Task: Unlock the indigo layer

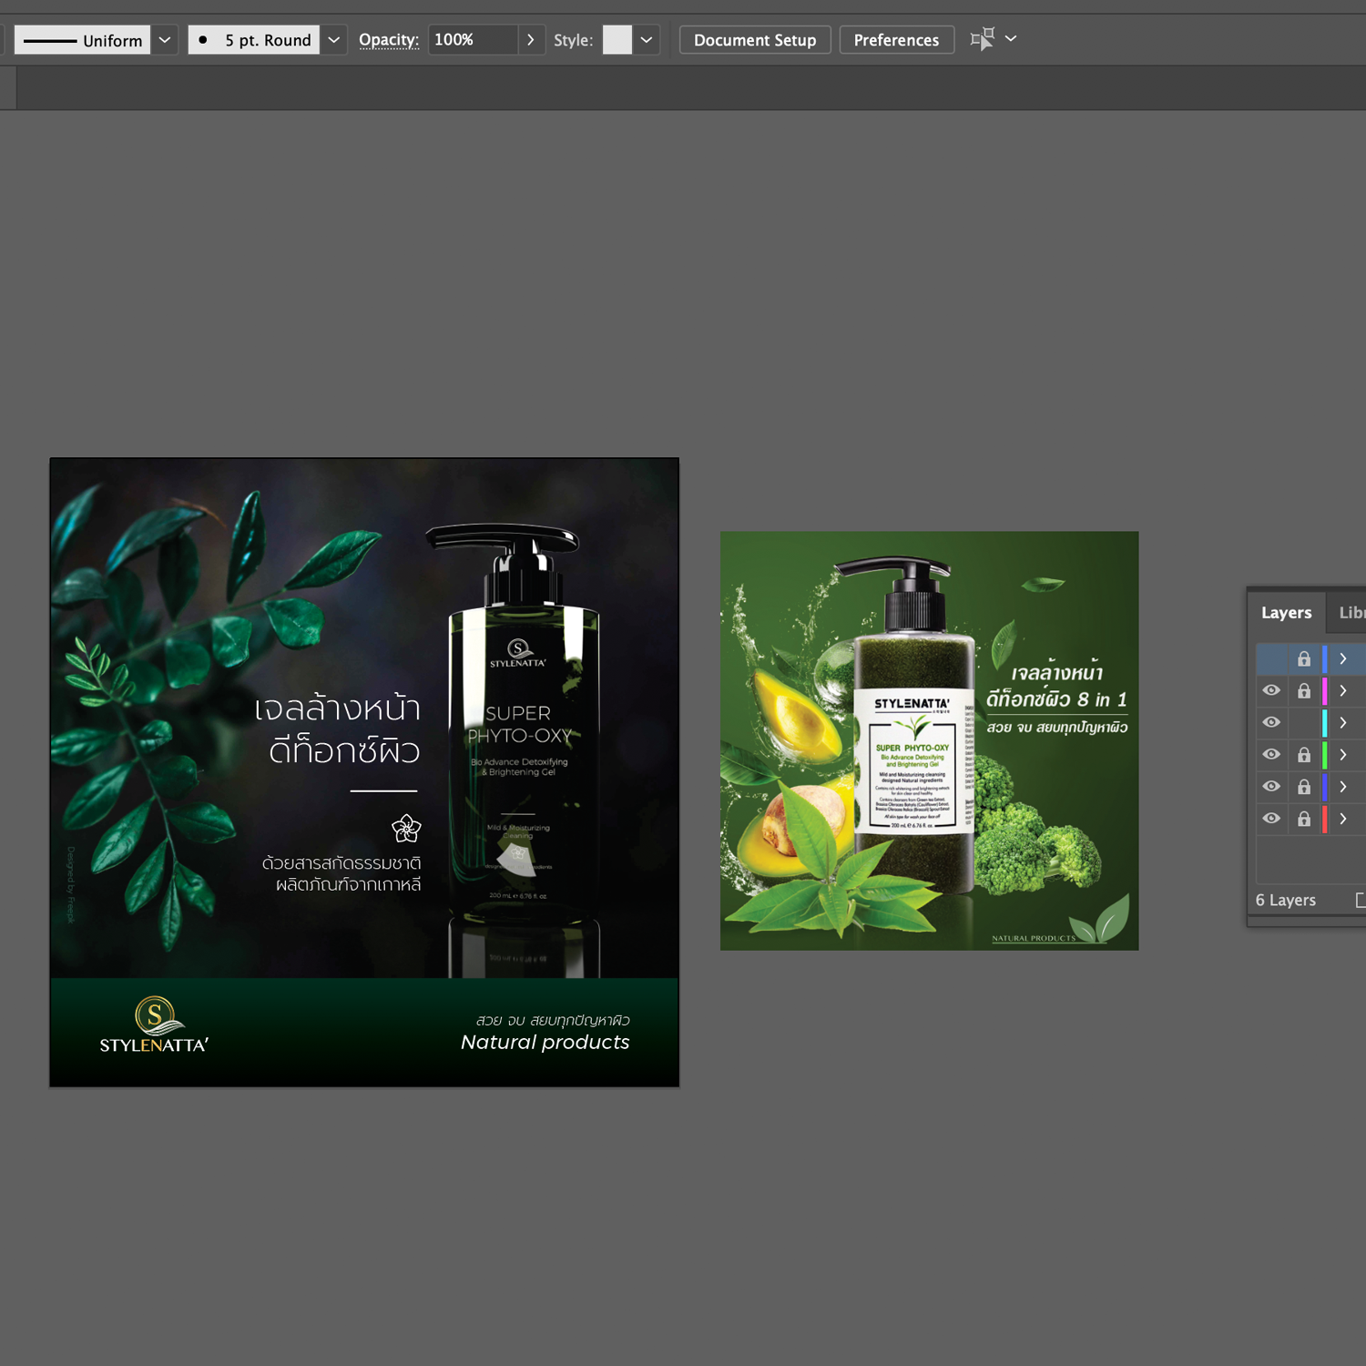Action: [1304, 786]
